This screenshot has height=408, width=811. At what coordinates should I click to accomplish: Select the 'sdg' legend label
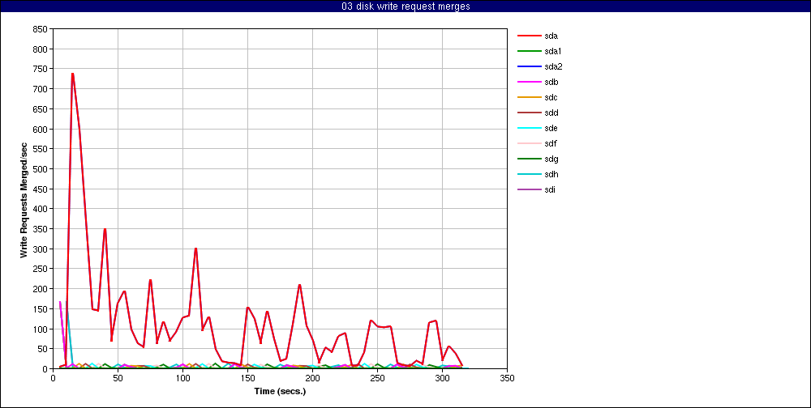click(x=551, y=159)
